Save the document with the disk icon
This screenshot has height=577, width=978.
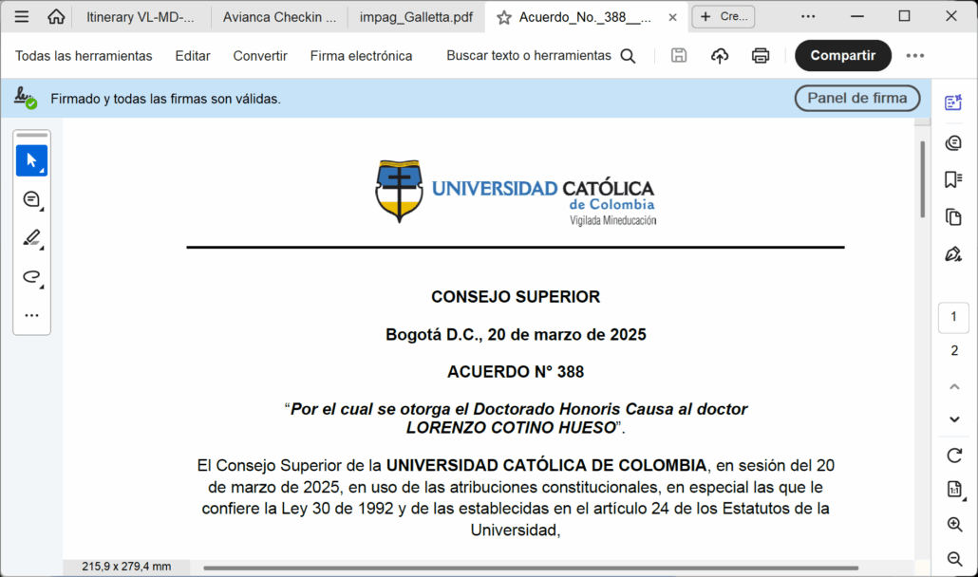679,55
